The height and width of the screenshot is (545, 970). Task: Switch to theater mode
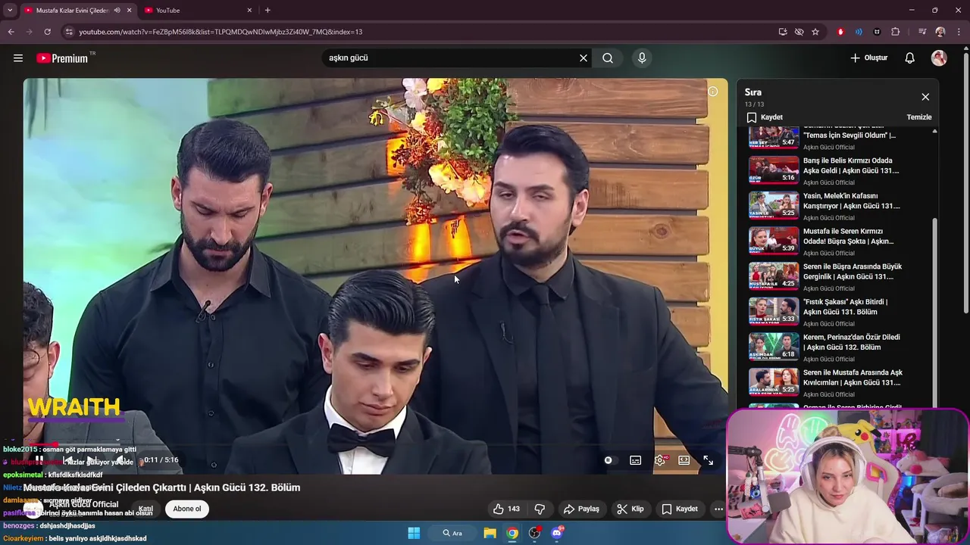coord(684,460)
